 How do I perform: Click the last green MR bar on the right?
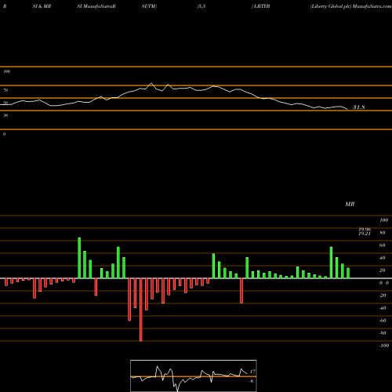pos(348,273)
